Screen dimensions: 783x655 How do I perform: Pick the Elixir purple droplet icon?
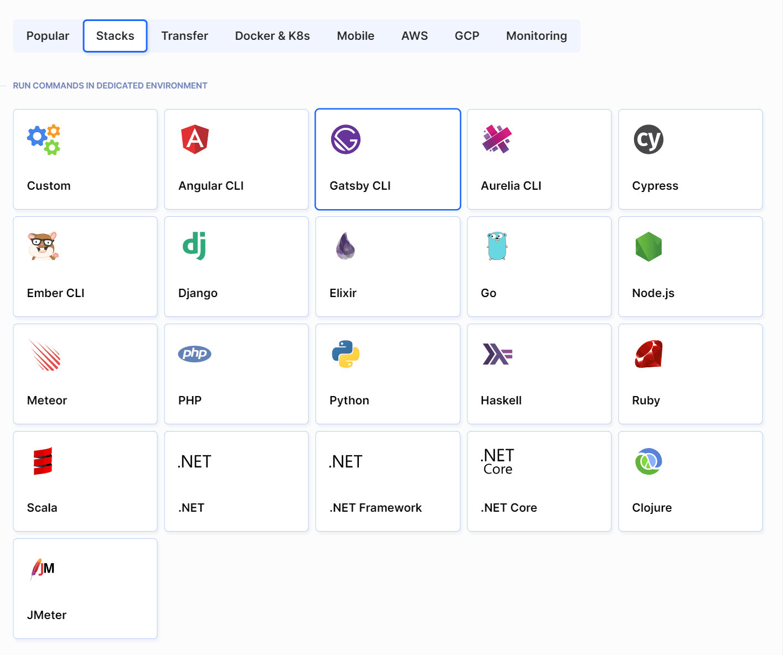coord(345,246)
